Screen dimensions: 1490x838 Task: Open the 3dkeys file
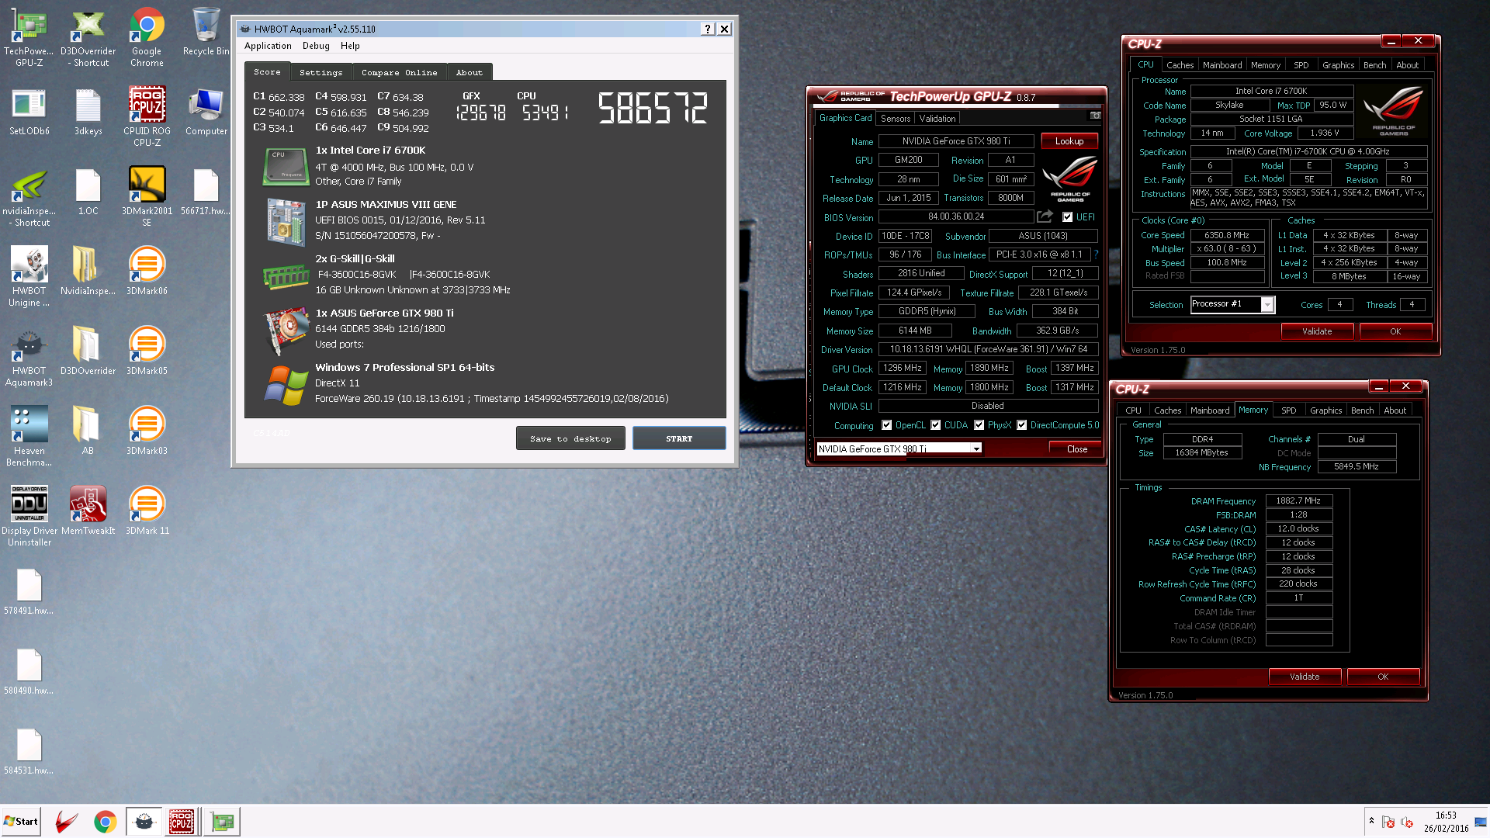tap(88, 112)
